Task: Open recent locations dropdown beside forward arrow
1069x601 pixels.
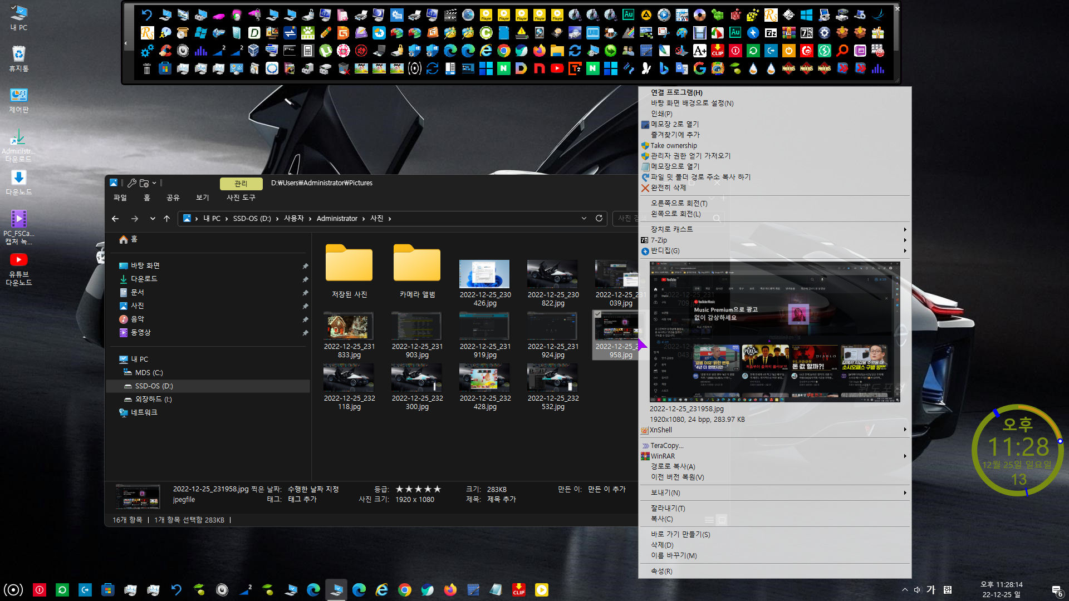Action: [153, 219]
